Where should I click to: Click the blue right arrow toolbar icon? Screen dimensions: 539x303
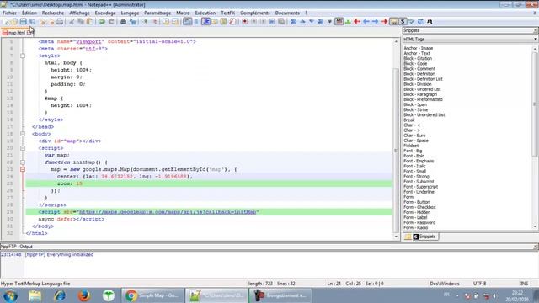pos(375,22)
